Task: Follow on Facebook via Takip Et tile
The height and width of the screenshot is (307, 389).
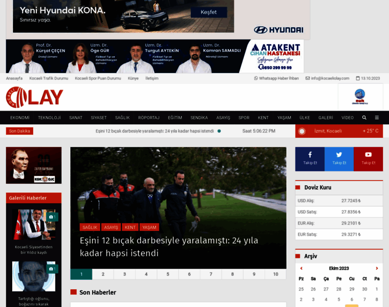Action: pyautogui.click(x=310, y=159)
